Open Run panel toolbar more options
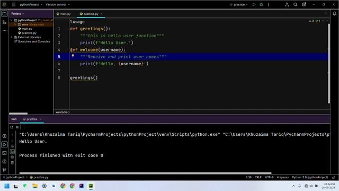The width and height of the screenshot is (339, 191). (x=24, y=127)
